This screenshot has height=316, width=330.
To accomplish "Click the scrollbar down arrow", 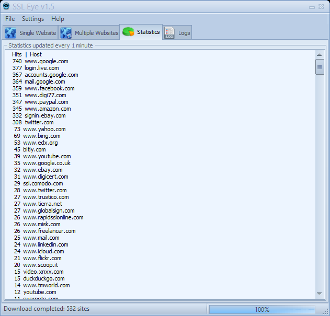I will [x=319, y=294].
